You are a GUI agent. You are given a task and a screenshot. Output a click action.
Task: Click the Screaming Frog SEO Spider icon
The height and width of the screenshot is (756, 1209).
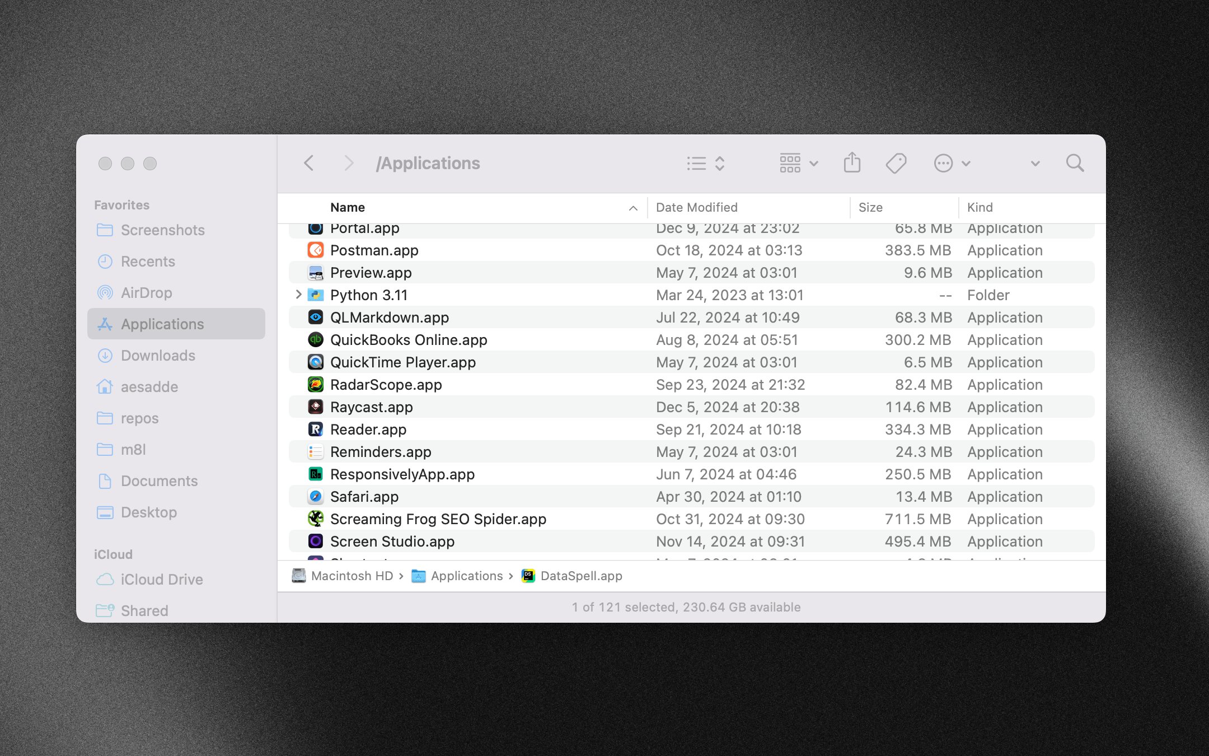(x=315, y=519)
